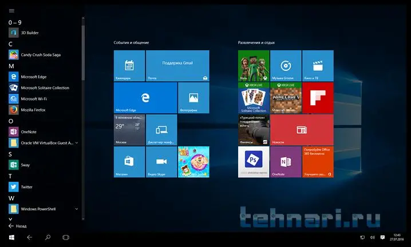Open taskbar search magnifier

coord(48,237)
